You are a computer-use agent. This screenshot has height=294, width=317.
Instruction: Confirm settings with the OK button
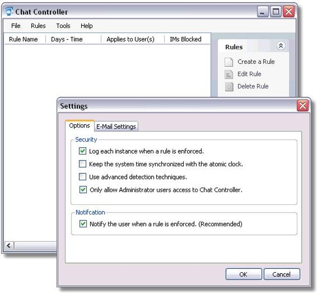(x=243, y=274)
